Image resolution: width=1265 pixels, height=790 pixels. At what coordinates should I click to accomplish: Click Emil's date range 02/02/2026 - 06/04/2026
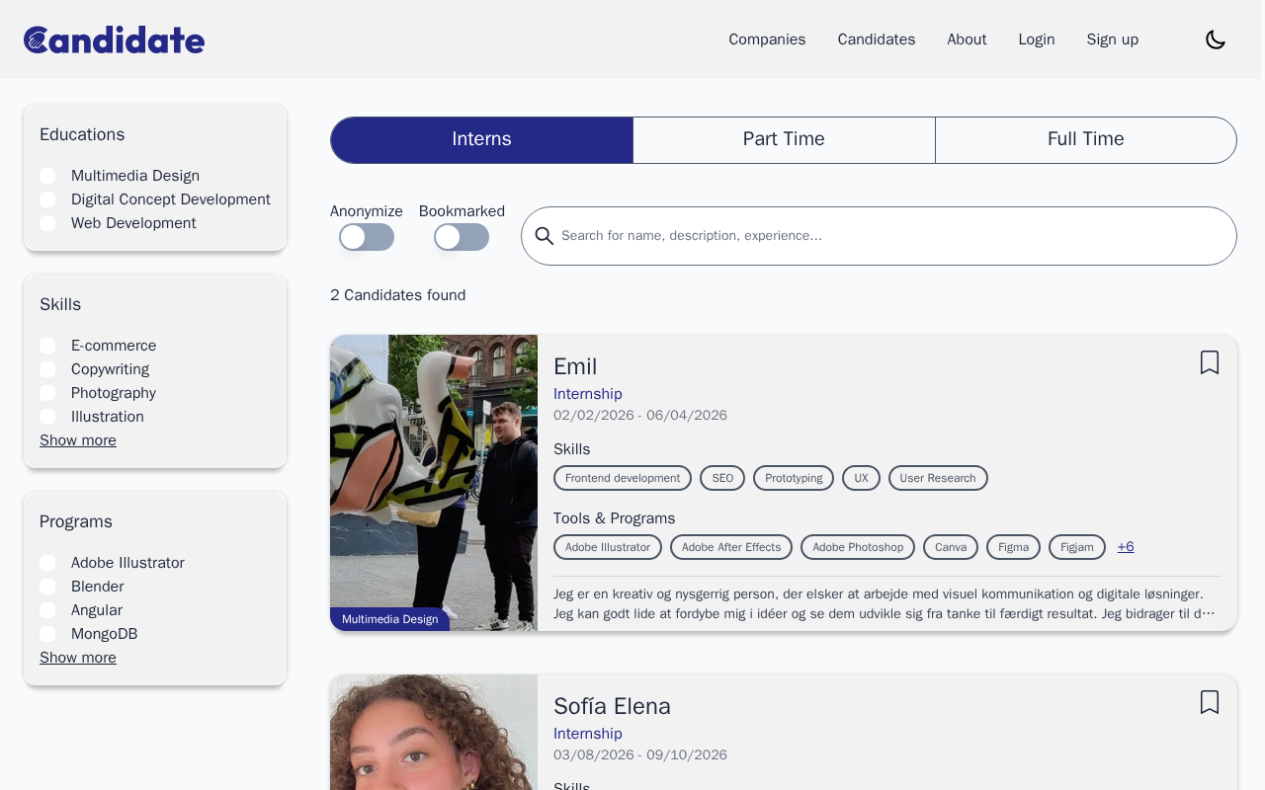[640, 416]
